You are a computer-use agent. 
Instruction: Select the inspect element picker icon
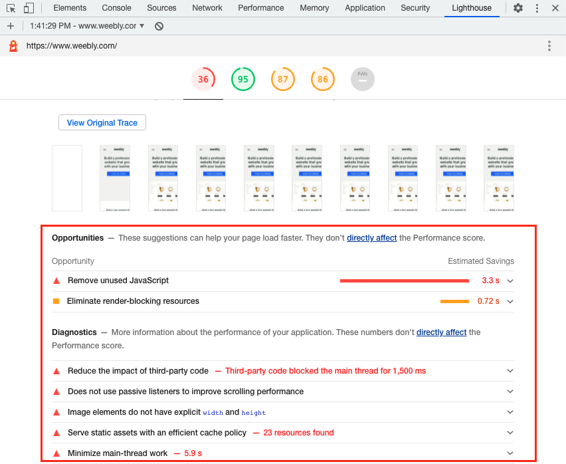[x=11, y=8]
